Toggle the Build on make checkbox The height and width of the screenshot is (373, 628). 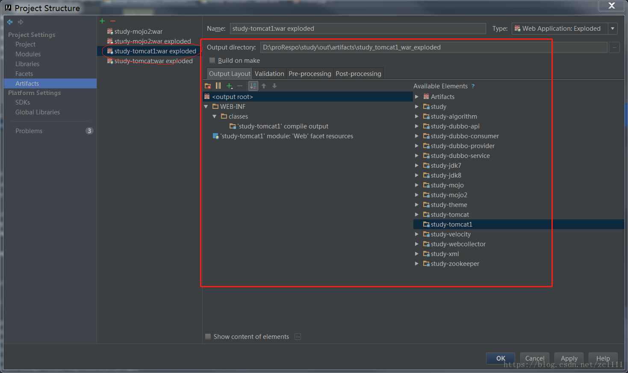pyautogui.click(x=212, y=61)
